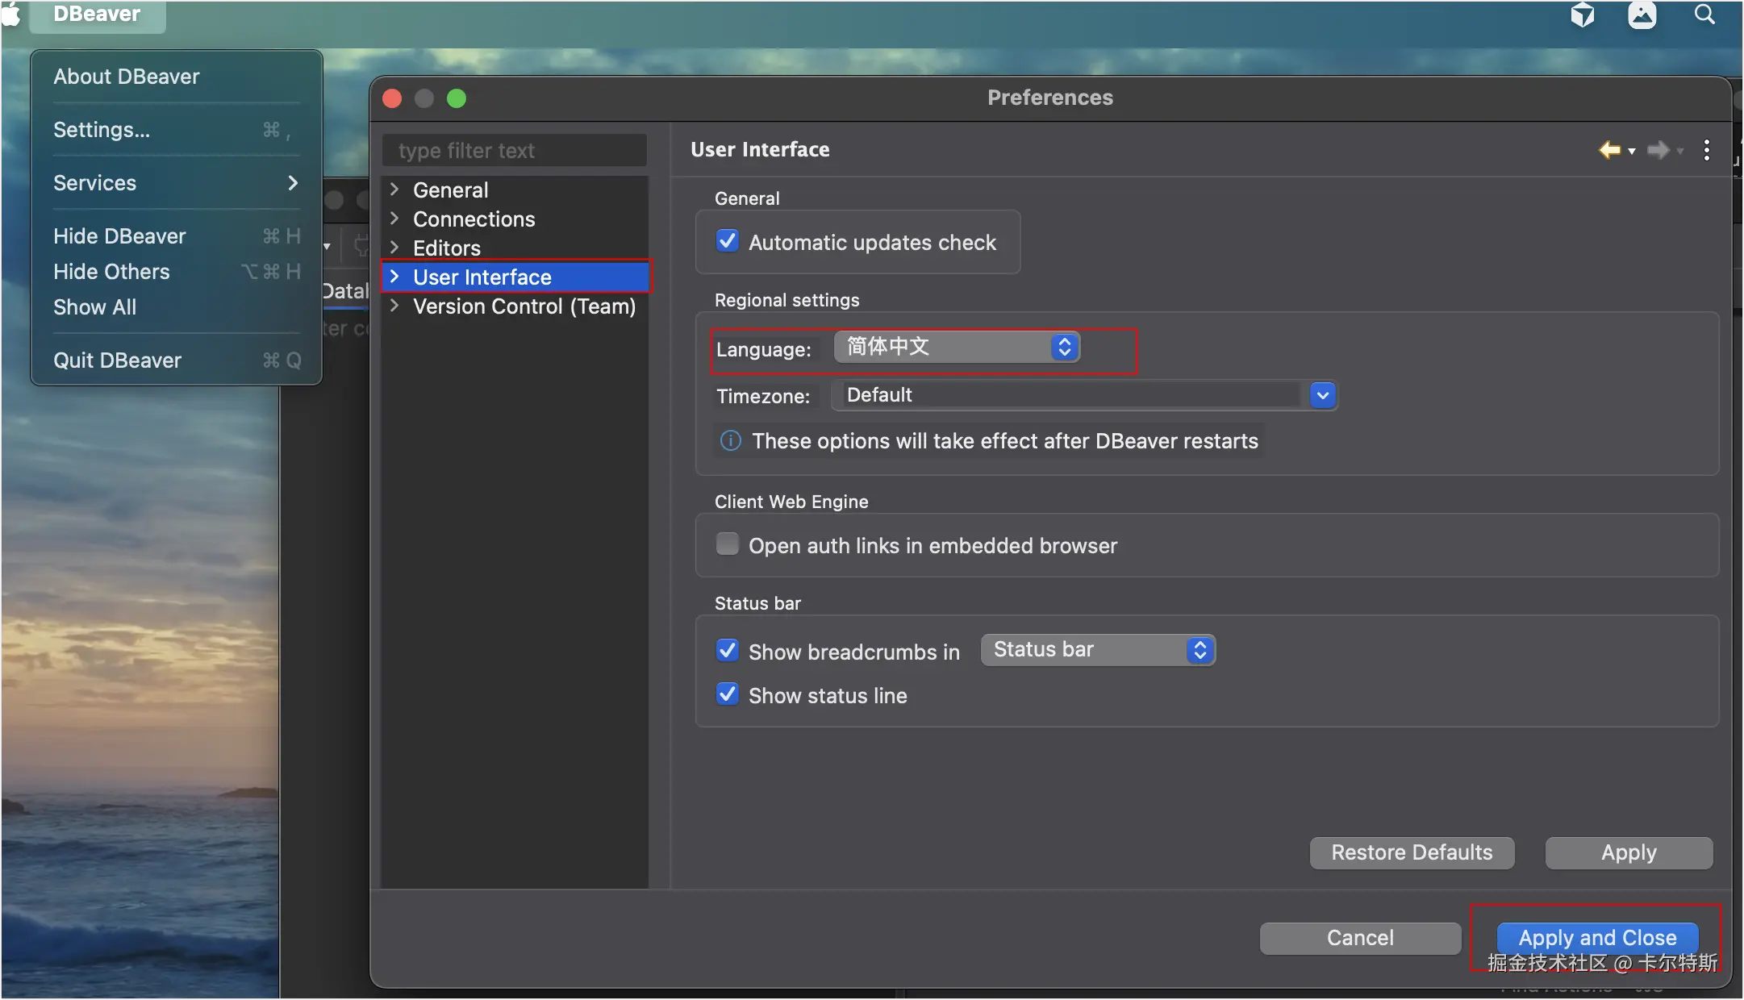Click the image app icon in menu bar

coord(1642,15)
